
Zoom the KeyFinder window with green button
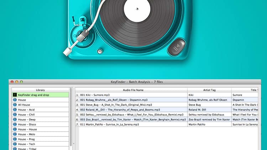point(21,82)
